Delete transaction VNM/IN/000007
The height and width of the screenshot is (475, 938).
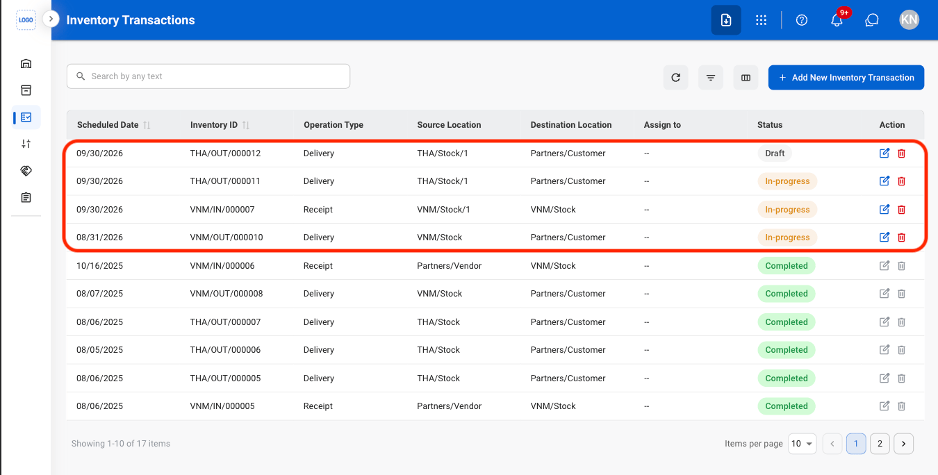(x=901, y=209)
